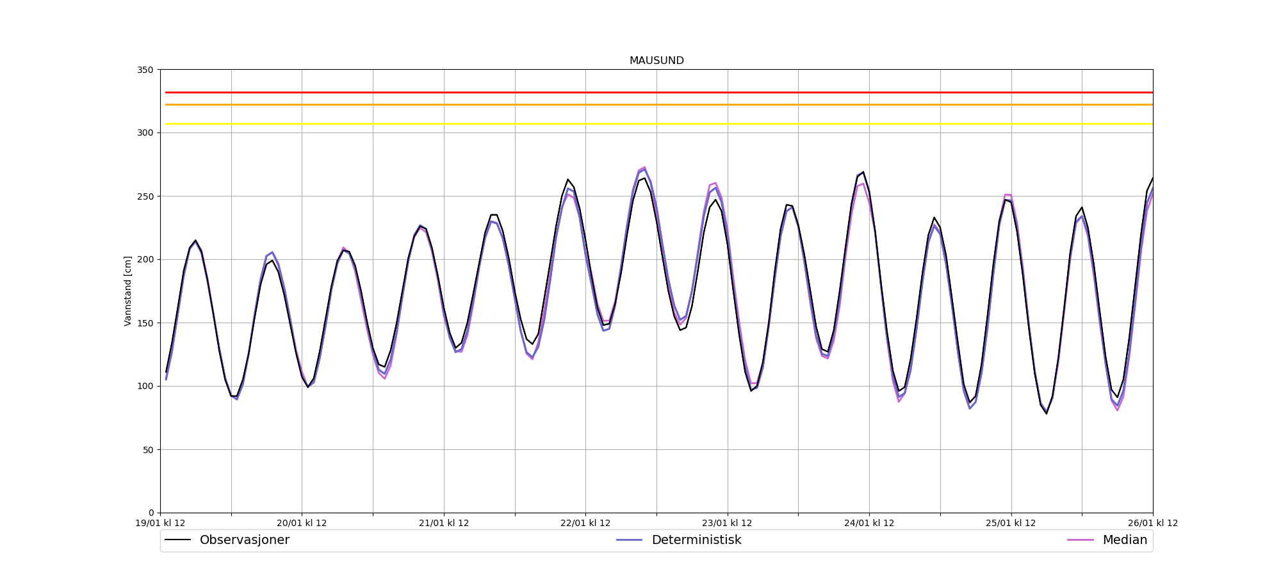The image size is (1281, 576).
Task: Select the 26/01 kl 12 date tick
Action: (1152, 524)
